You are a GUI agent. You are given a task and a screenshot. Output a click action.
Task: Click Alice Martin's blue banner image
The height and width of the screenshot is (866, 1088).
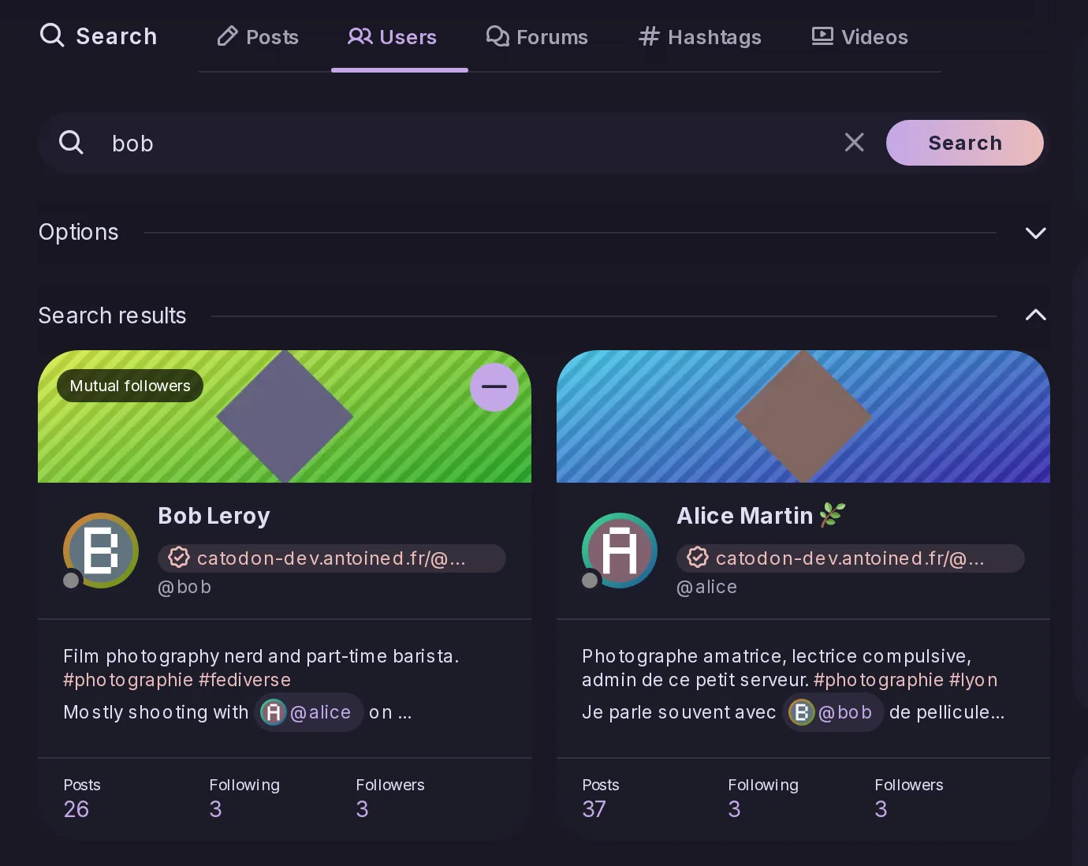[x=803, y=416]
